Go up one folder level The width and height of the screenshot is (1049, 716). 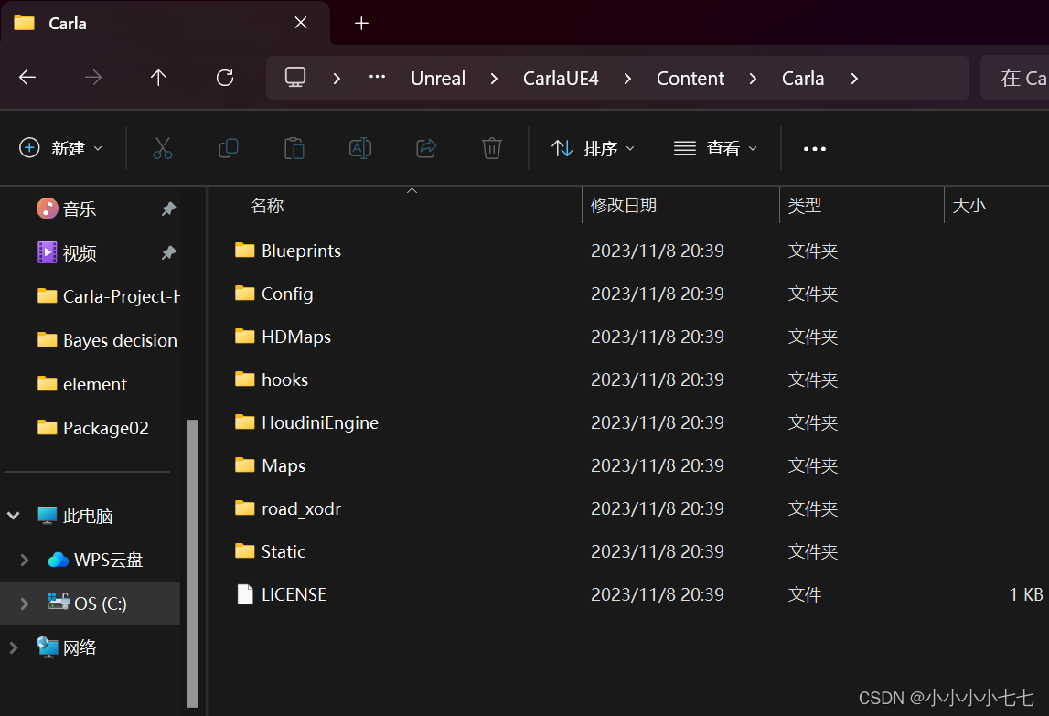(x=158, y=78)
